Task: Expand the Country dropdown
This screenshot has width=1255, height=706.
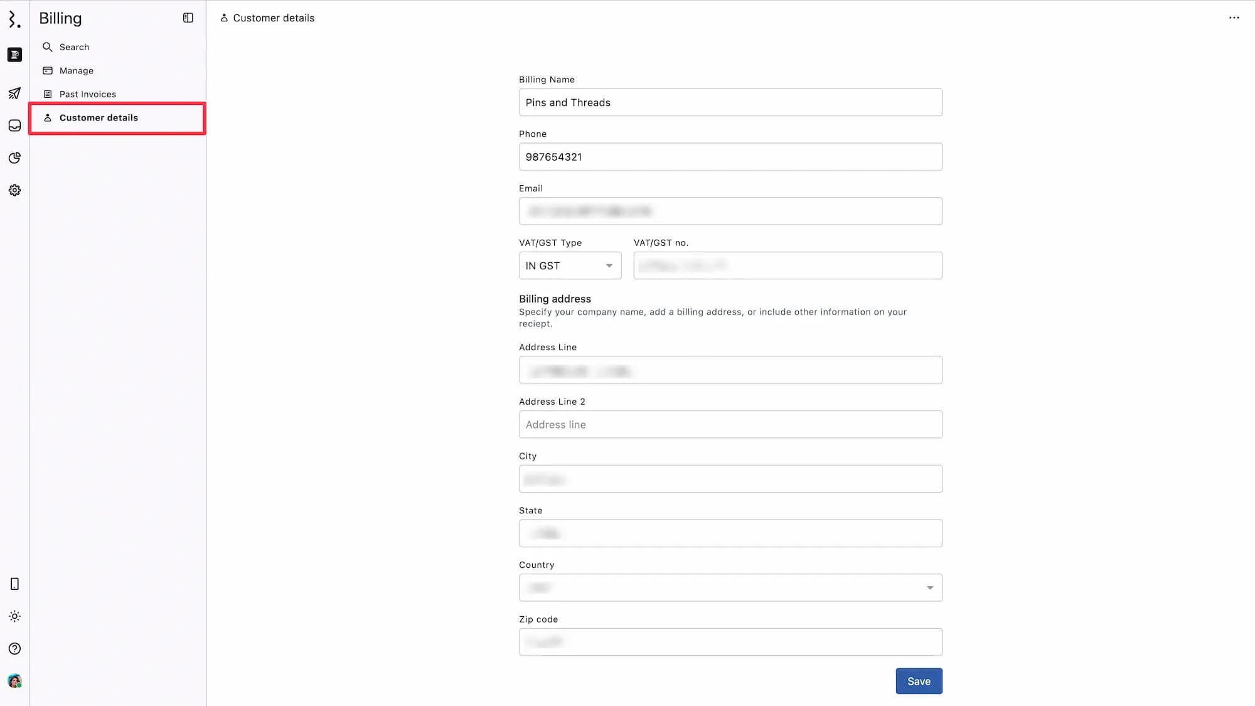Action: click(x=730, y=588)
